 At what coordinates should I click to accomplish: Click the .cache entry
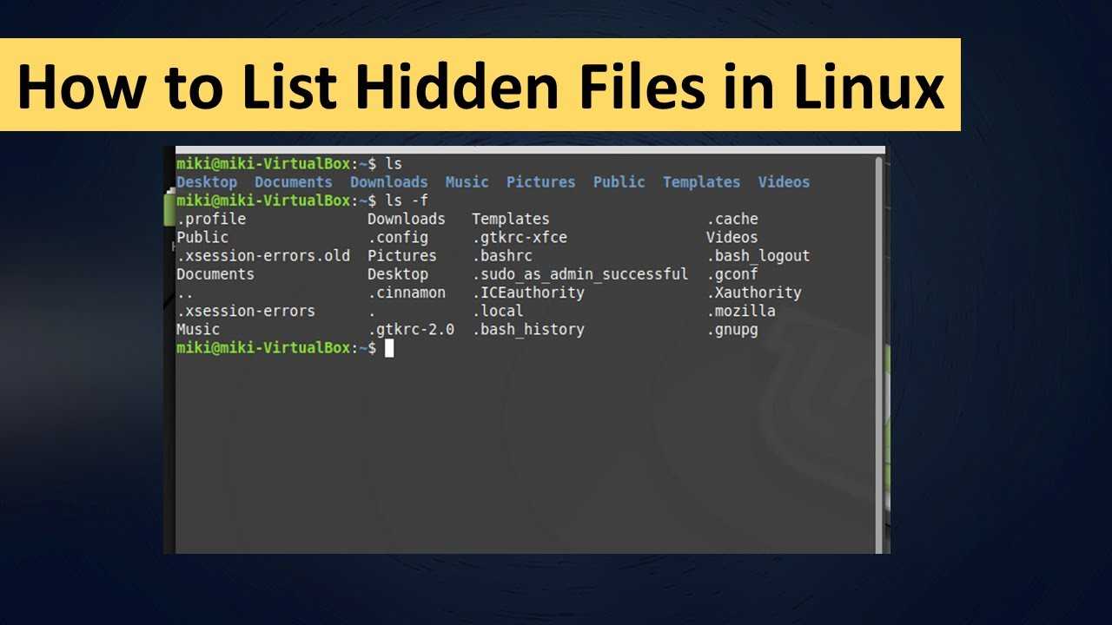(732, 219)
